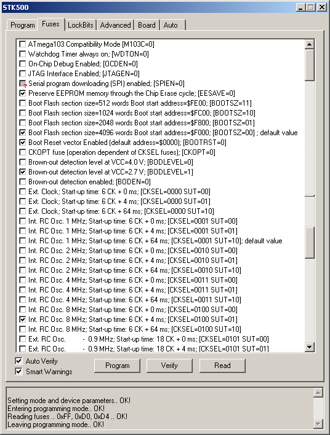This screenshot has width=330, height=435.
Task: Select Int. RC 4 MHz SUT=00
Action: point(22,280)
